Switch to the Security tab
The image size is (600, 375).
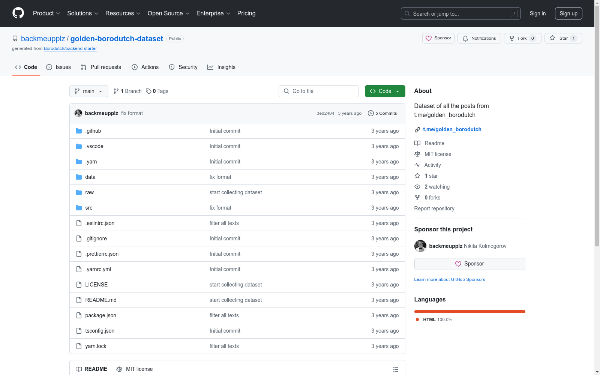183,67
